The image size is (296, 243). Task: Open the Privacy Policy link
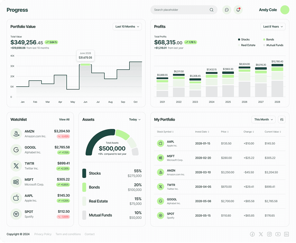43,234
